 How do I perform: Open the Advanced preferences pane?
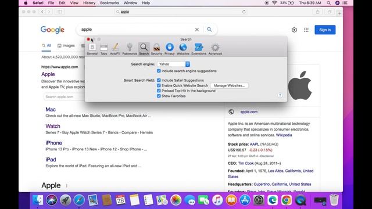[215, 49]
